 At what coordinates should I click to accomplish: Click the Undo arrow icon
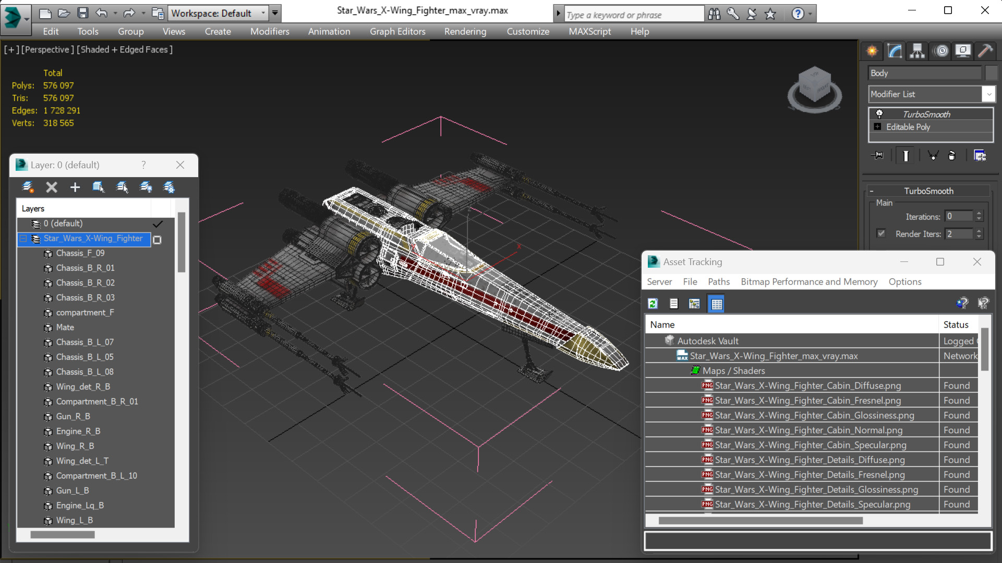pos(102,13)
